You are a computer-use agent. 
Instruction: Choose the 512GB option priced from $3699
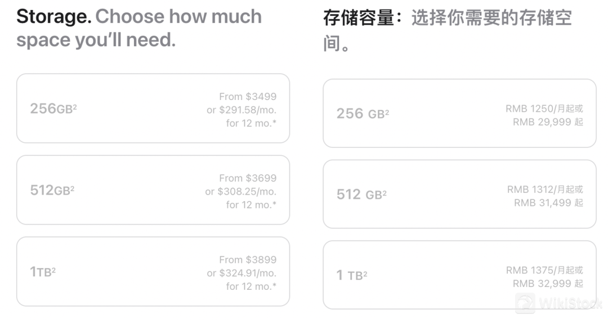pyautogui.click(x=153, y=190)
